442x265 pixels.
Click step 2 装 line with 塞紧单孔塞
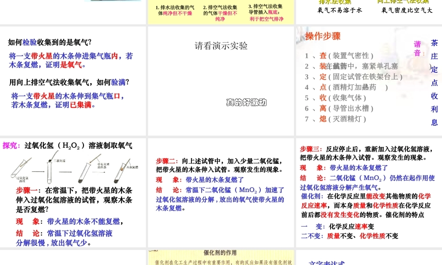coord(368,66)
